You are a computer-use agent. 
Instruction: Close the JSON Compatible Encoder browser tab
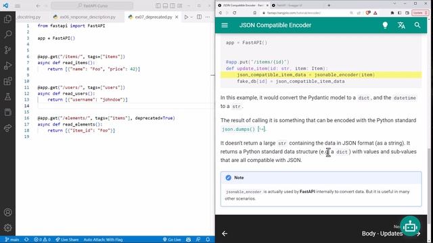(x=267, y=5)
